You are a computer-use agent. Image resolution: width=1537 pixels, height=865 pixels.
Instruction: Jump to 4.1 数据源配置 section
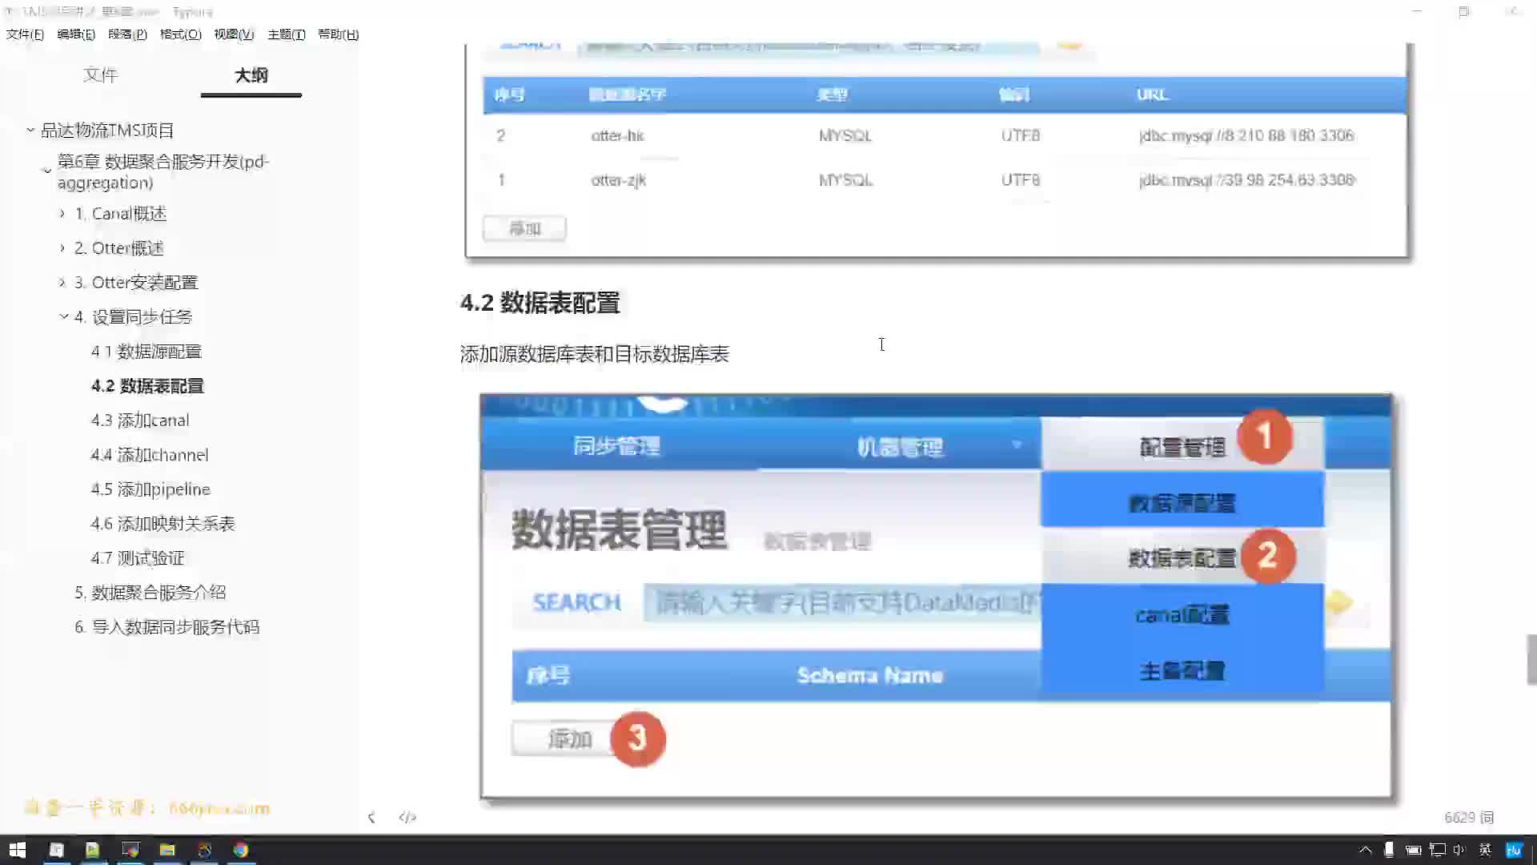(x=146, y=352)
